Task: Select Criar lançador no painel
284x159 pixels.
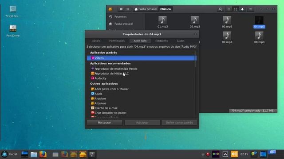Action: 141,113
